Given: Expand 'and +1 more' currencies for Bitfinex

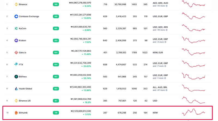Looking at the screenshot, I should point(158,78).
